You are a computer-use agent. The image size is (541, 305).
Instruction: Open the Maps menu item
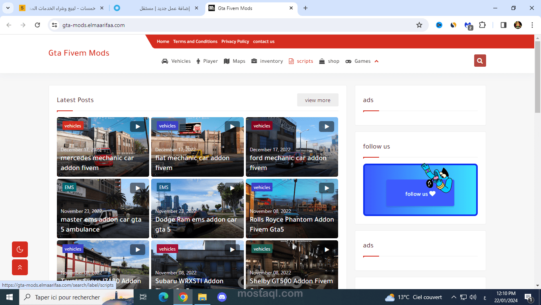point(235,61)
